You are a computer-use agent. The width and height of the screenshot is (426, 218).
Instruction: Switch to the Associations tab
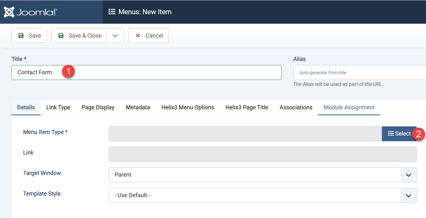coord(295,107)
